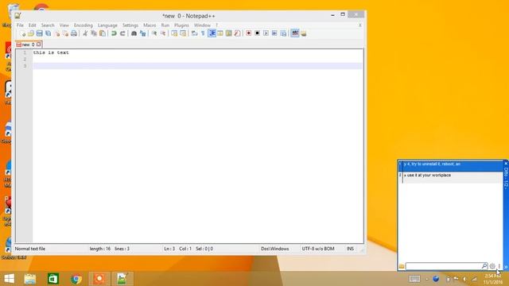509x286 pixels.
Task: Open the Run menu
Action: click(x=165, y=25)
